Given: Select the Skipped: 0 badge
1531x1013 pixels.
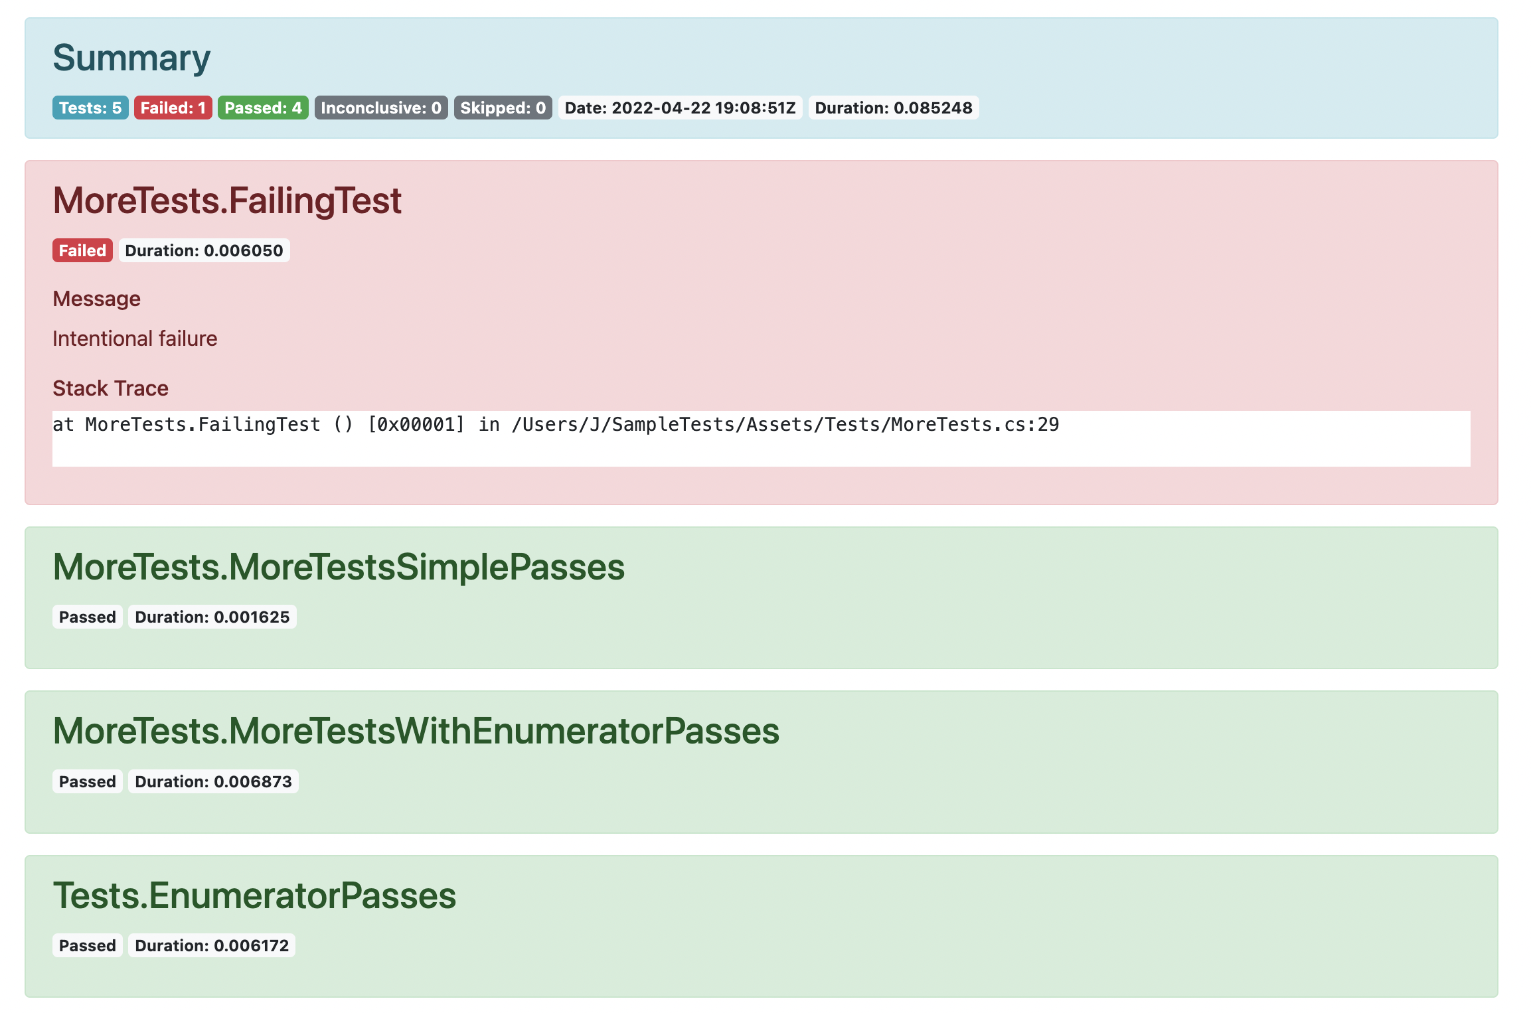Looking at the screenshot, I should tap(503, 108).
